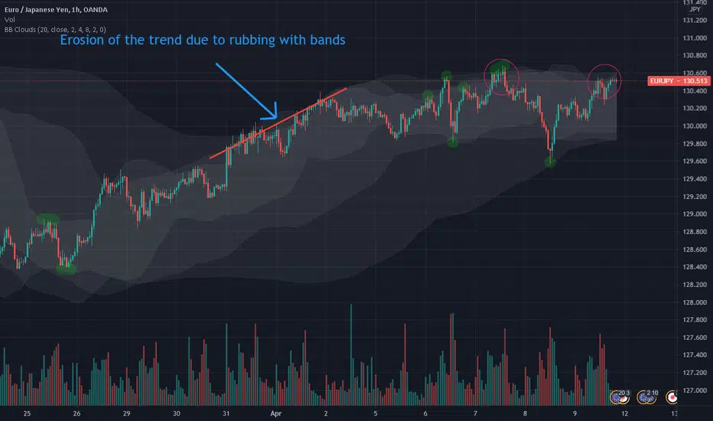Select the pink circle around the April 7 peak

click(501, 77)
